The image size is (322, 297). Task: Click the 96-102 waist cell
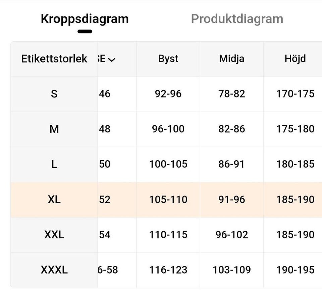click(x=231, y=235)
